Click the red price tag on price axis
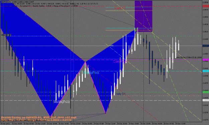This screenshot has height=125, width=209. pos(206,6)
